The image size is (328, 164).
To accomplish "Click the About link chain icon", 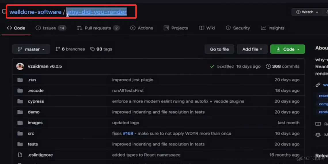I will point(318,85).
